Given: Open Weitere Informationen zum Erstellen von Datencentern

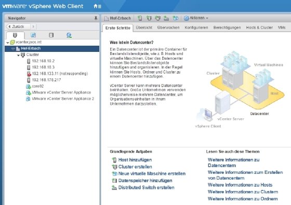Looking at the screenshot, I should click(245, 175).
